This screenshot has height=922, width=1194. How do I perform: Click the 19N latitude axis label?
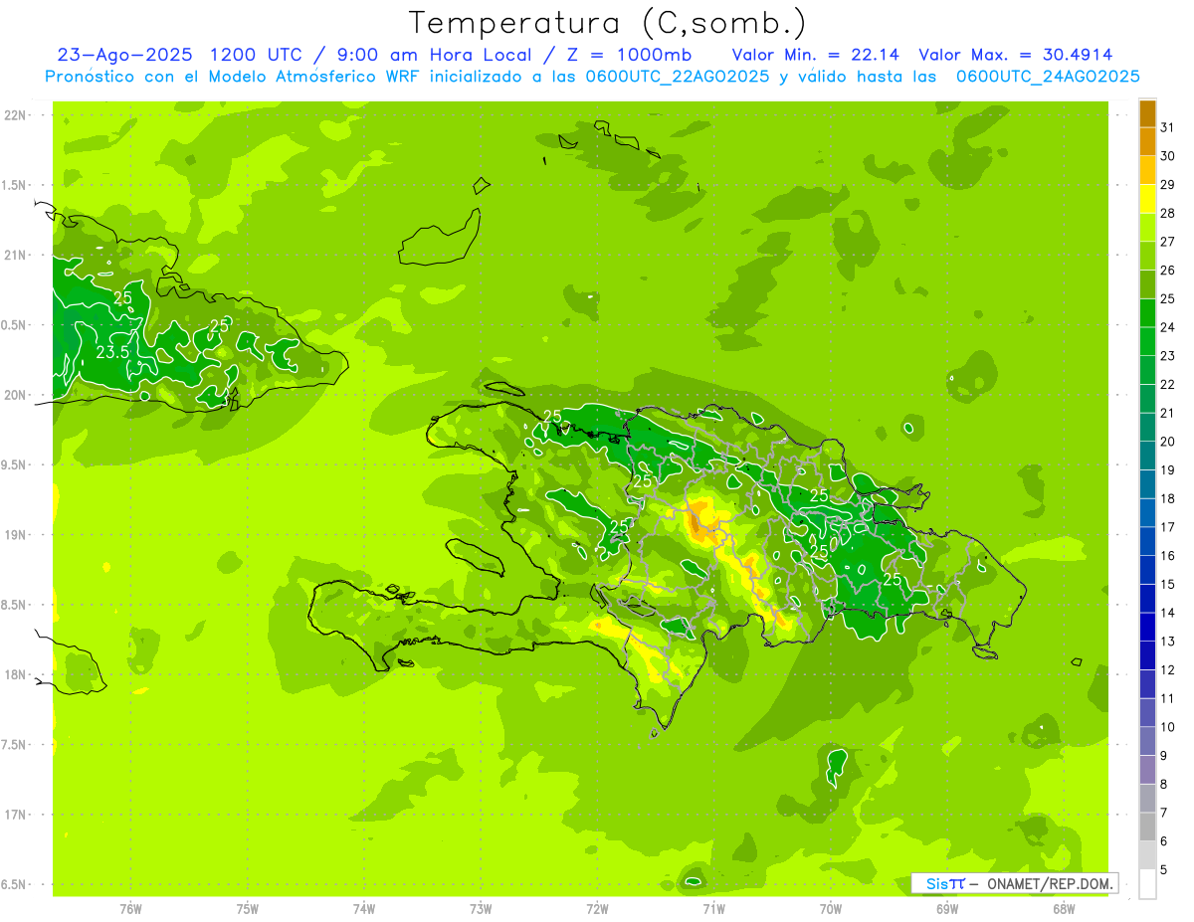click(16, 534)
